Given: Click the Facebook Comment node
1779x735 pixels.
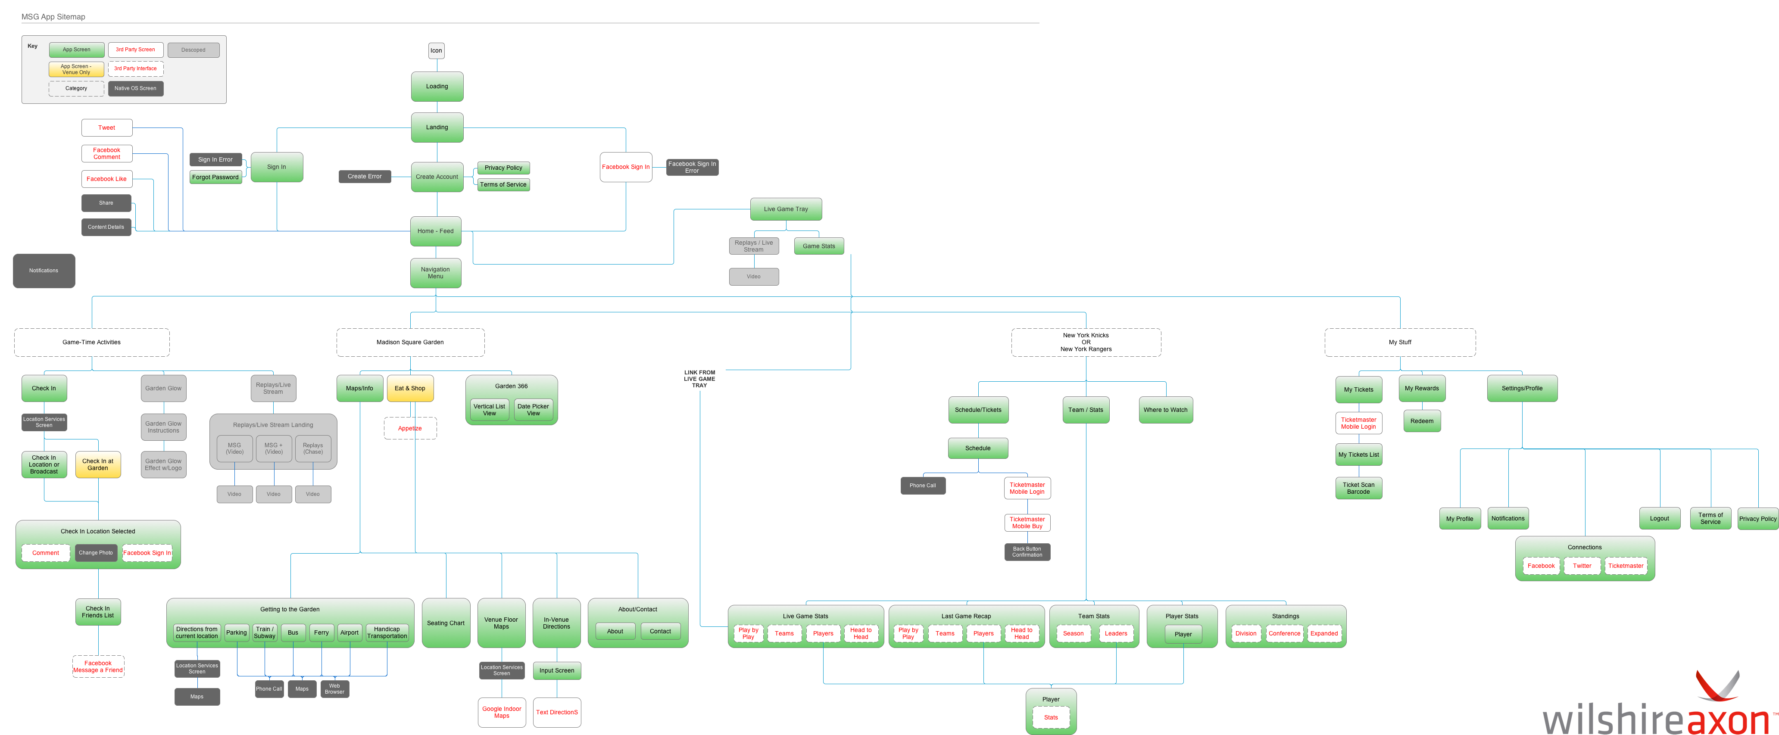Looking at the screenshot, I should 107,153.
